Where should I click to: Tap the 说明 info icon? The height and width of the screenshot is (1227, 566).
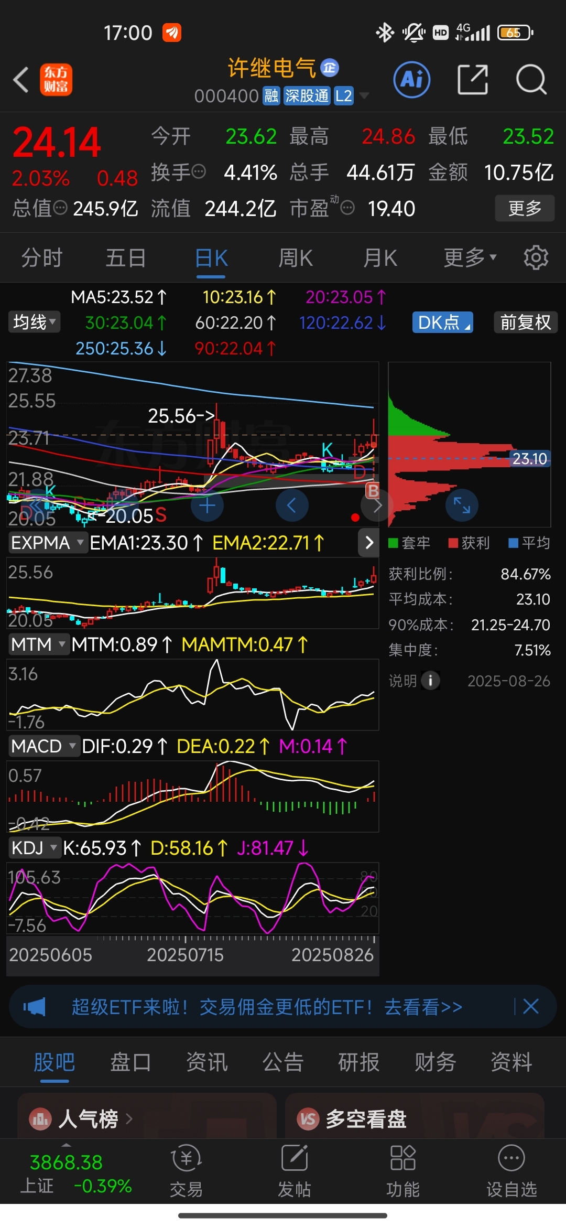coord(430,681)
